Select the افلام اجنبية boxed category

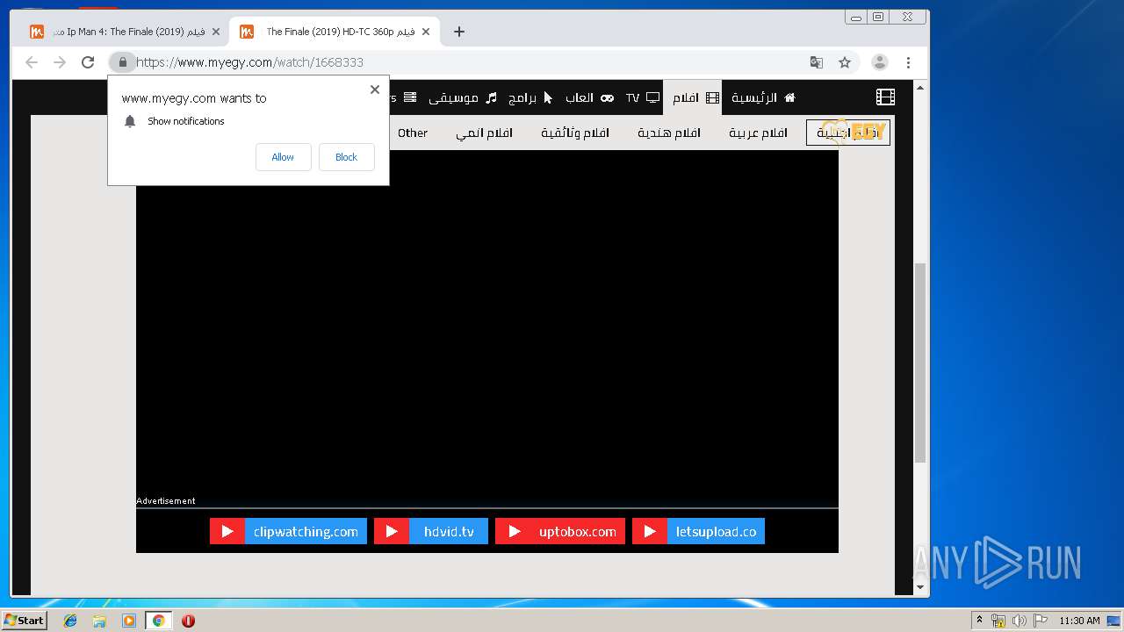[x=848, y=133]
